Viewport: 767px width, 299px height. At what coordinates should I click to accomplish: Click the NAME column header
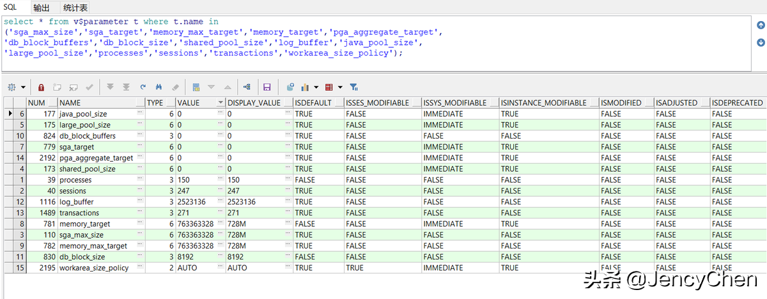[x=70, y=102]
